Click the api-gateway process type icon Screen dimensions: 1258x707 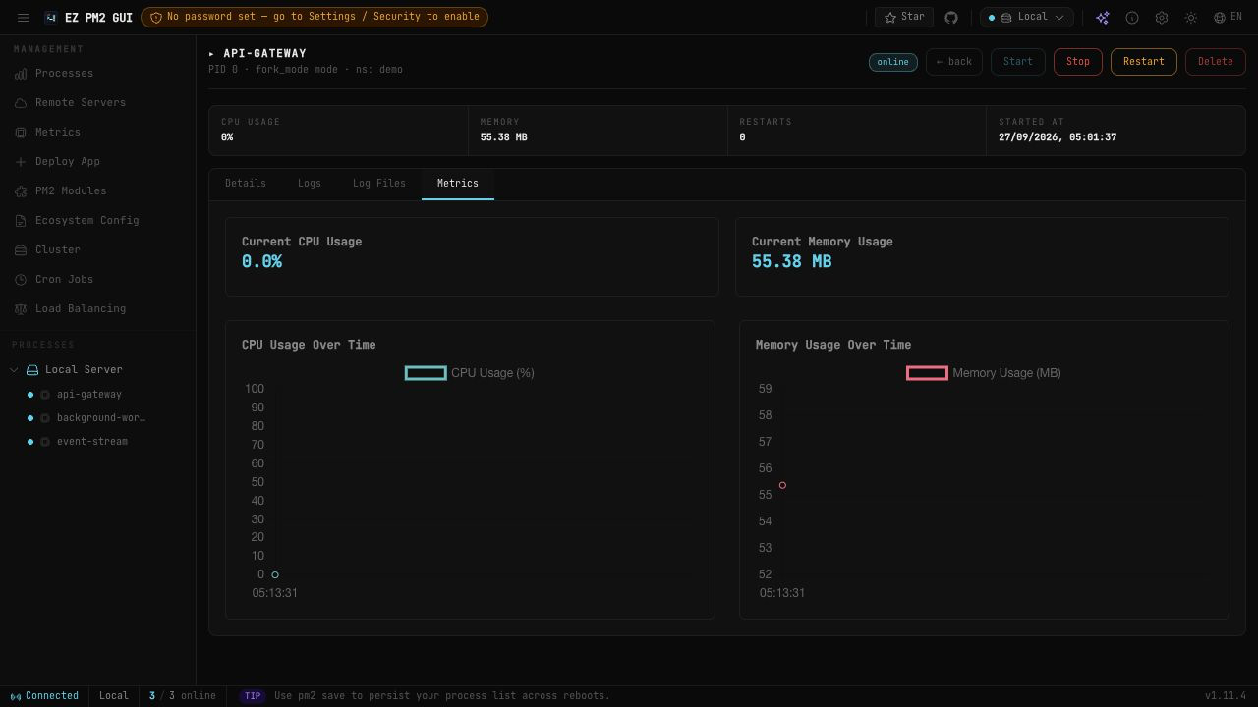[x=44, y=395]
